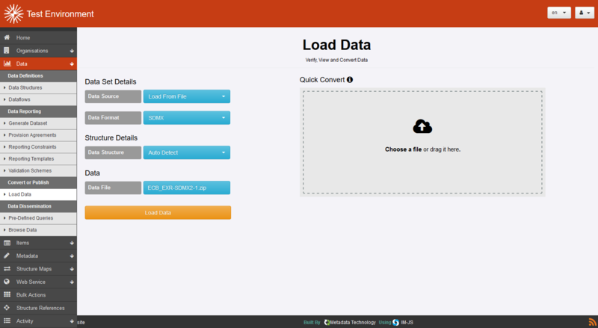
Task: Expand the Metadata menu arrow
Action: click(72, 256)
